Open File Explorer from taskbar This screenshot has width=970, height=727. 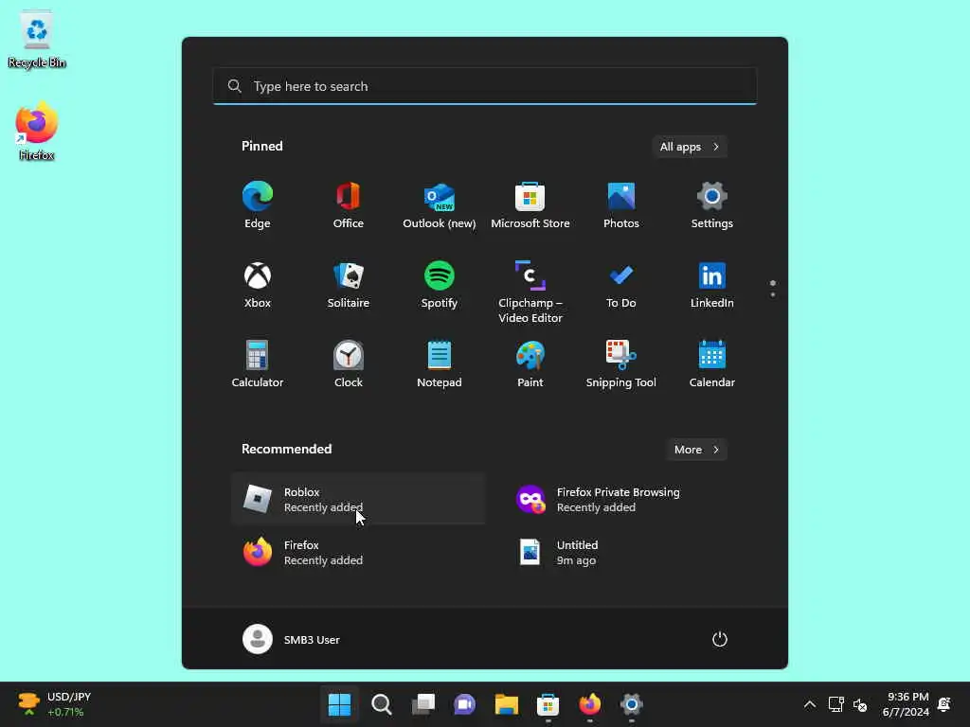(506, 704)
